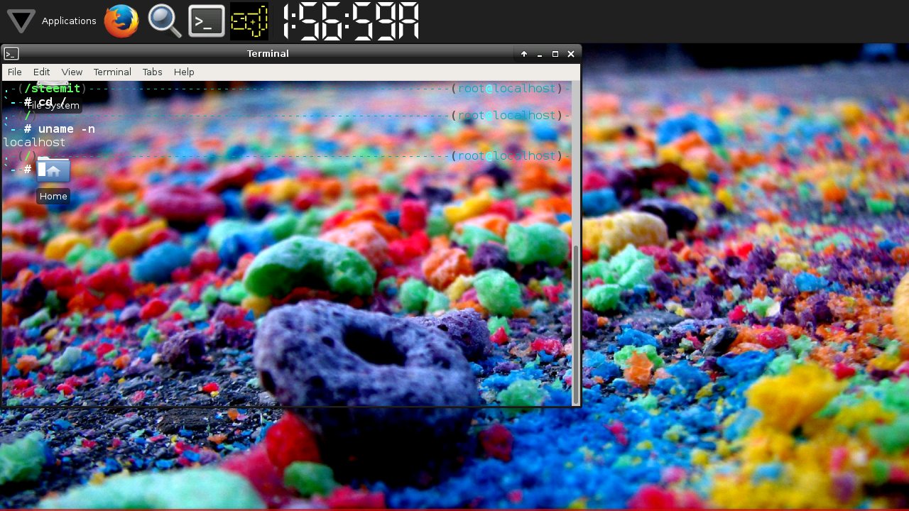
Task: Open the File menu in Terminal
Action: (x=14, y=72)
